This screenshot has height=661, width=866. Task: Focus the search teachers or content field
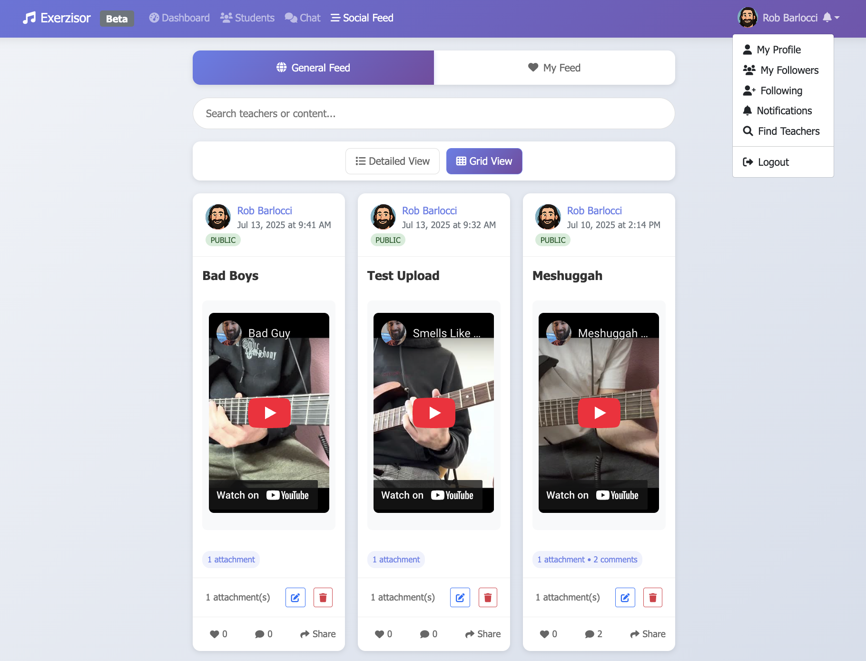click(x=433, y=113)
